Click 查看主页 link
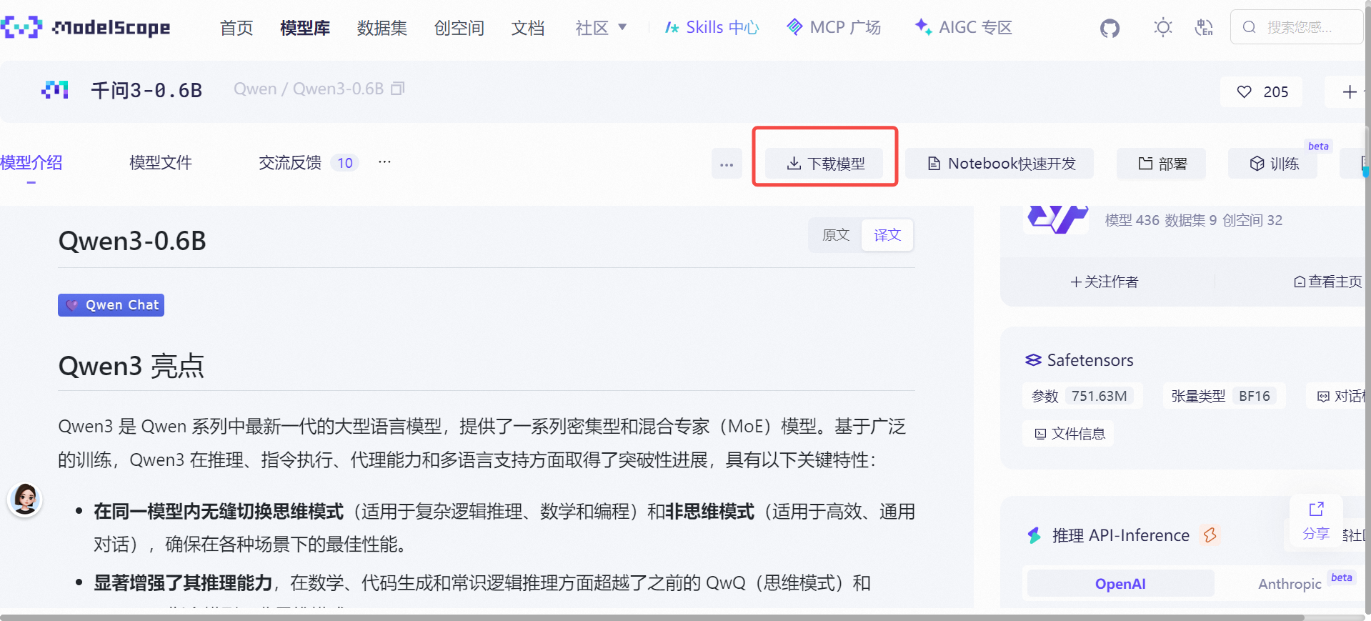1371x621 pixels. 1328,282
